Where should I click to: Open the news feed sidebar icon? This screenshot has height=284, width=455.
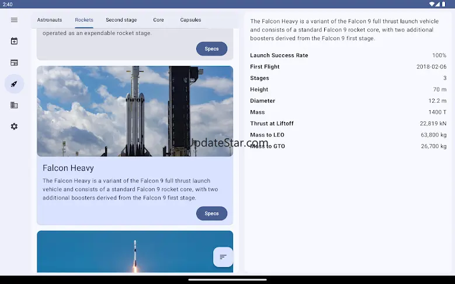(x=14, y=62)
